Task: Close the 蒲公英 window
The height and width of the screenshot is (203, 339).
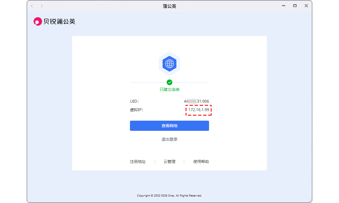Action: point(306,6)
